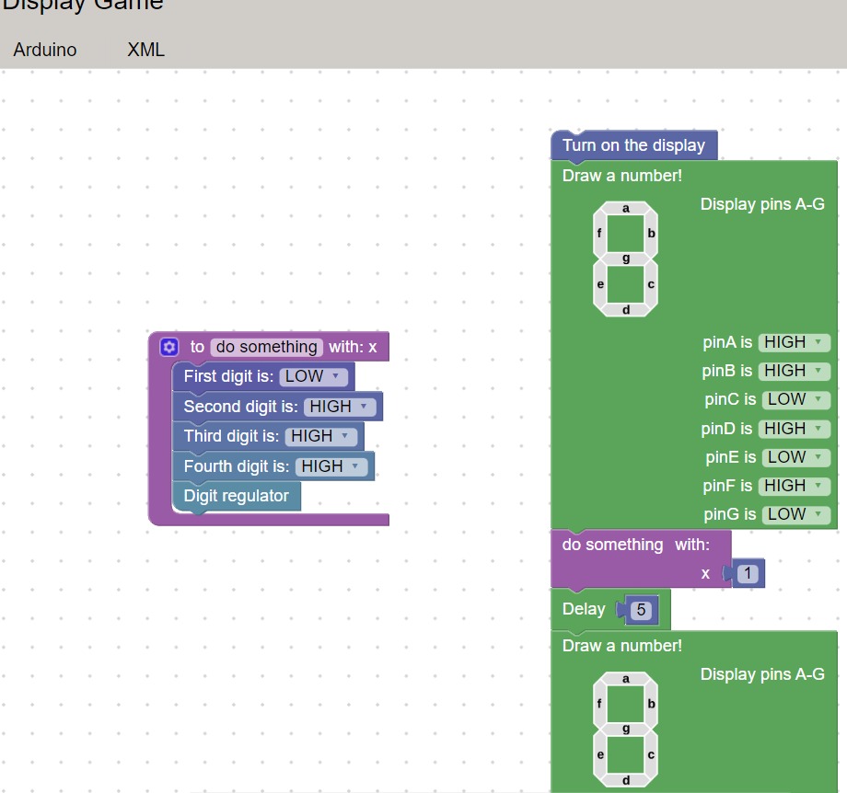Image resolution: width=847 pixels, height=793 pixels.
Task: Click the seven-segment display image in first block
Action: click(x=626, y=259)
